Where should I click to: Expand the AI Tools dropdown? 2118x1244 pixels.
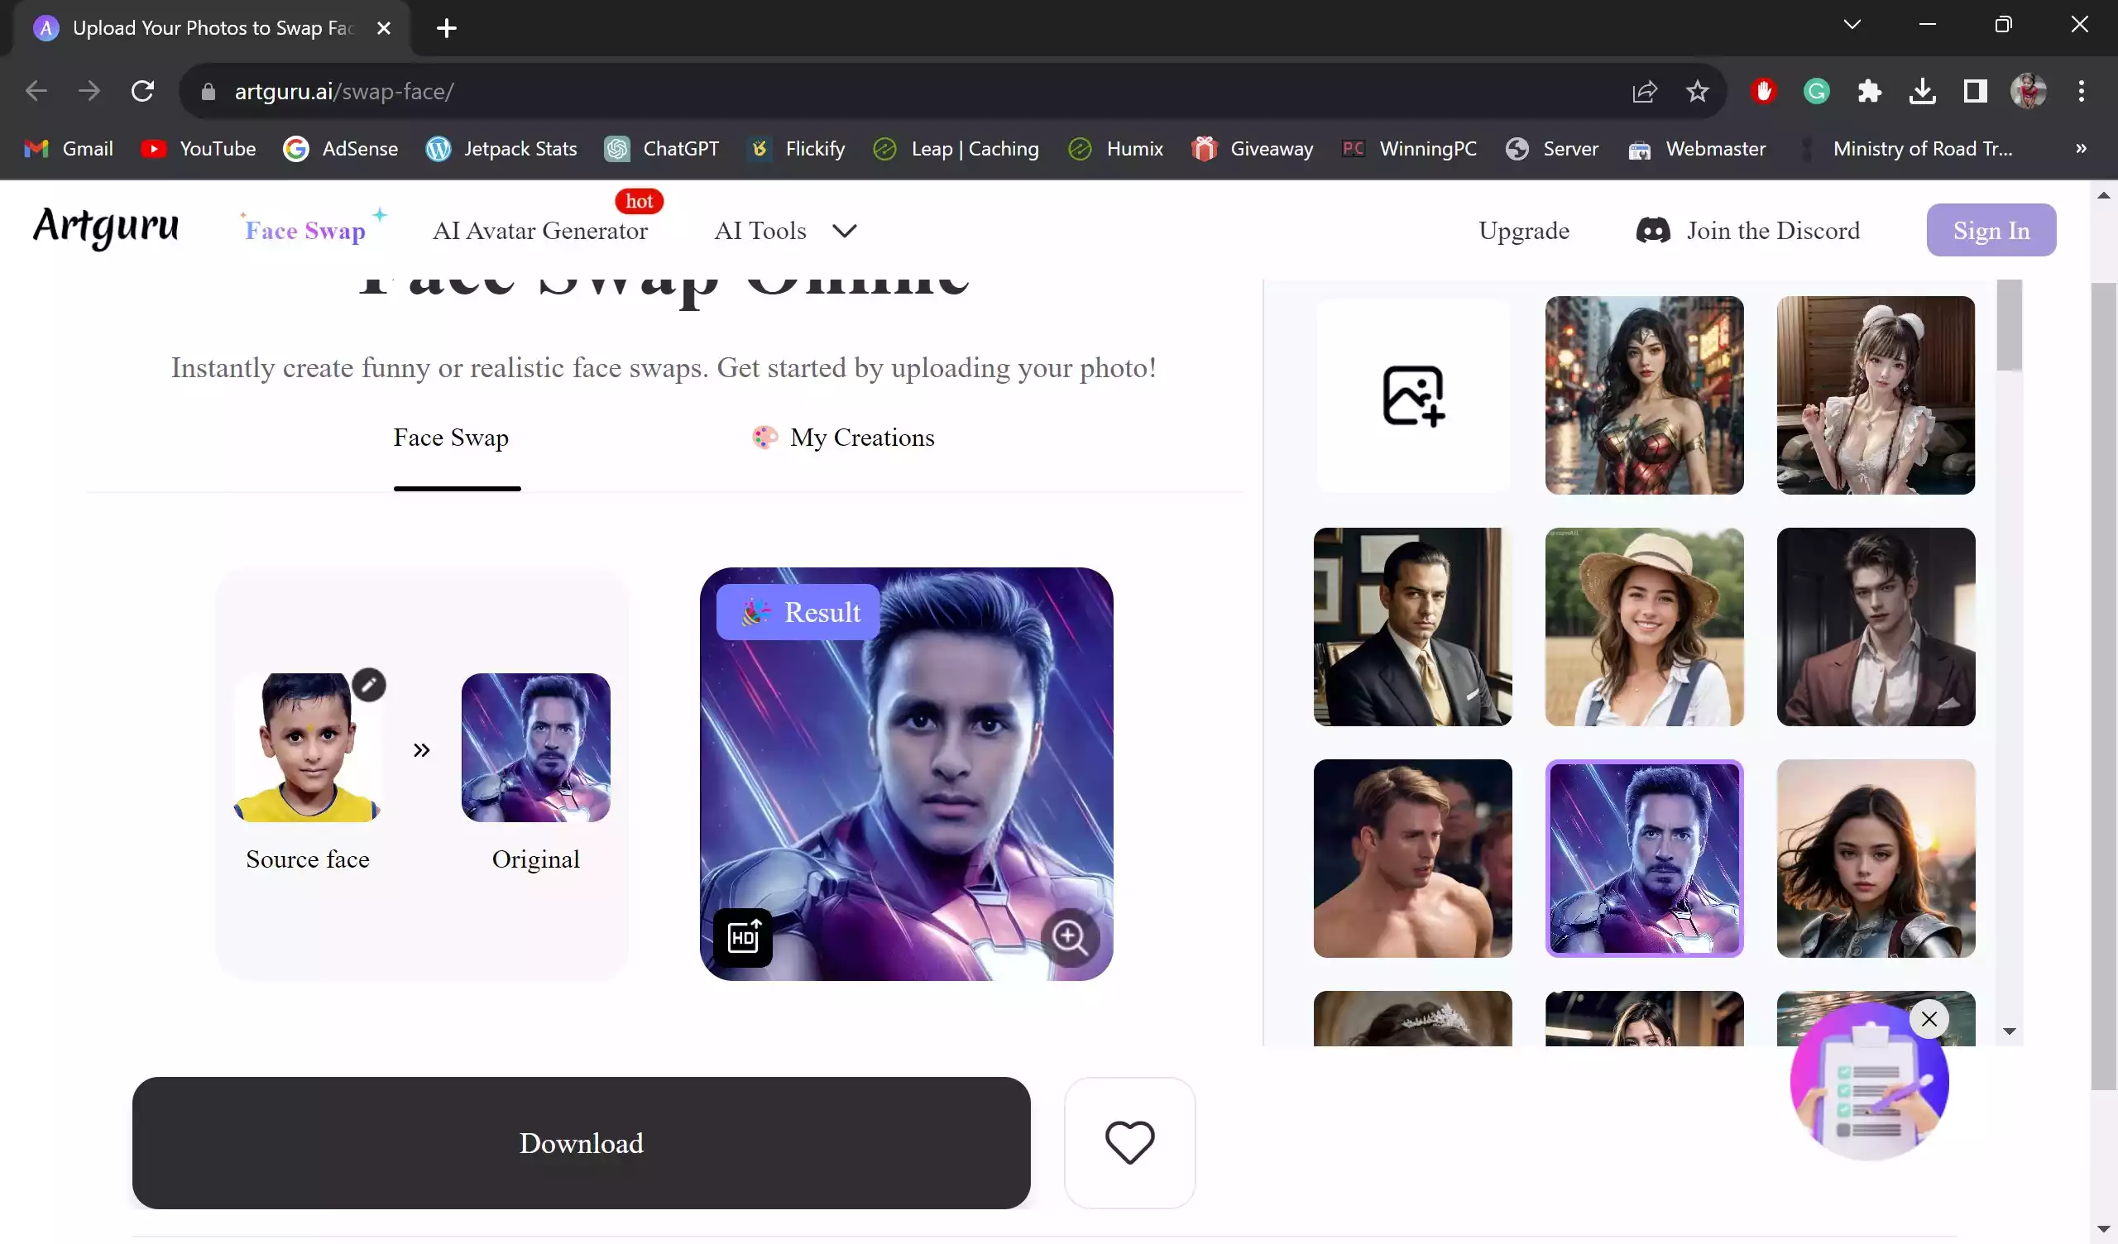844,230
